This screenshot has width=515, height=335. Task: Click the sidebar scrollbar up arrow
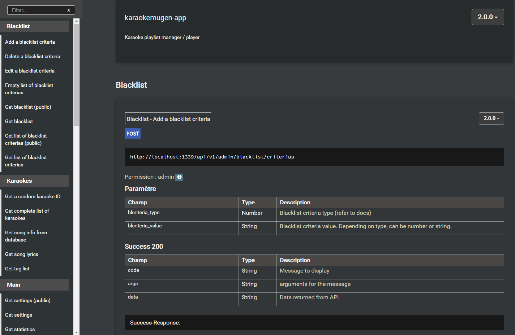[76, 21]
